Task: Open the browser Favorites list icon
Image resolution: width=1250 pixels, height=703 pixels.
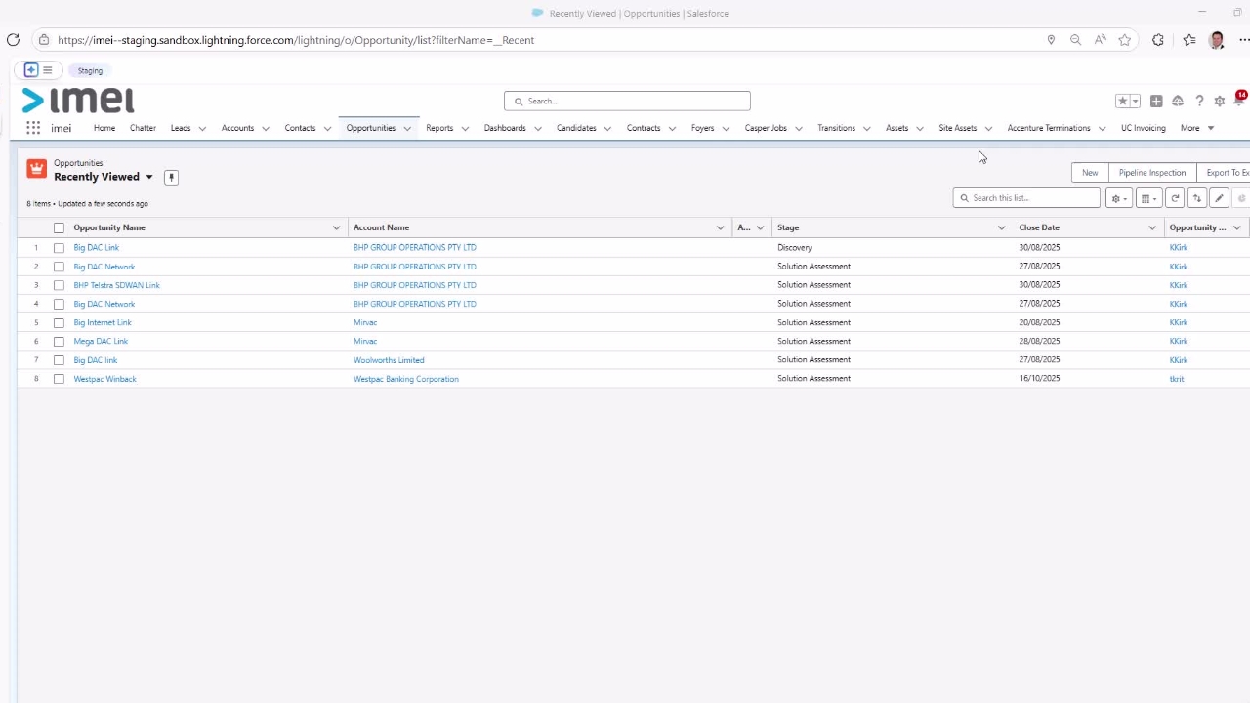Action: (x=1189, y=40)
